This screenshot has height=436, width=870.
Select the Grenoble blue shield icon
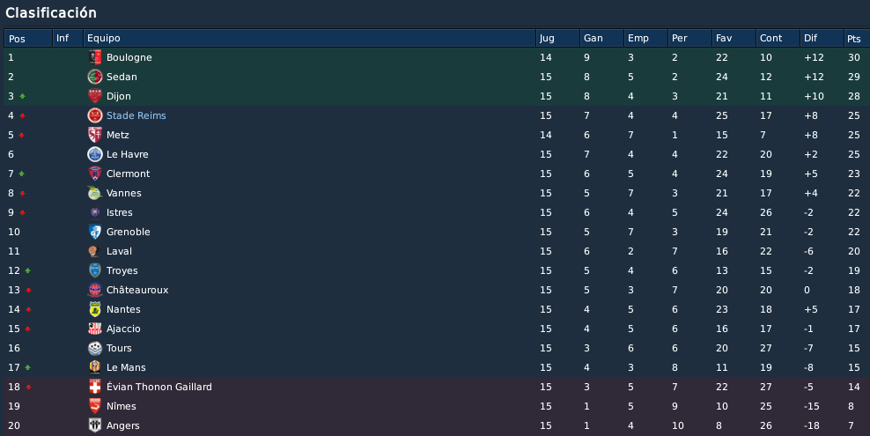[x=95, y=232]
